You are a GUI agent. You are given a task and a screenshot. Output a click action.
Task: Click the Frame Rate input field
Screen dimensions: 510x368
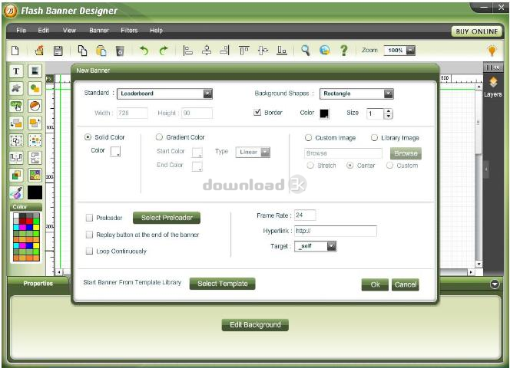pyautogui.click(x=305, y=215)
